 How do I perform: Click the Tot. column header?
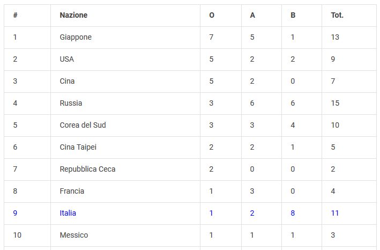pos(337,15)
